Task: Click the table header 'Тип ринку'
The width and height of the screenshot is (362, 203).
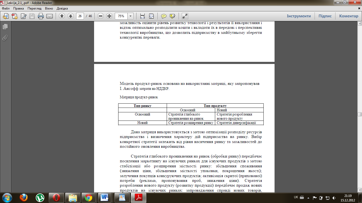Action: pyautogui.click(x=142, y=106)
